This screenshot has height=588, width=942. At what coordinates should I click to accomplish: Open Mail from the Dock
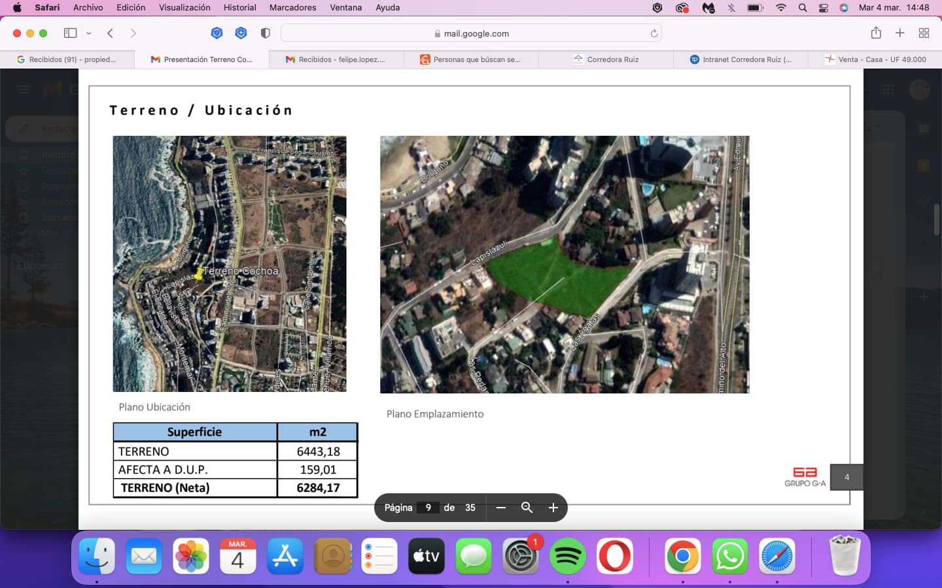point(144,557)
